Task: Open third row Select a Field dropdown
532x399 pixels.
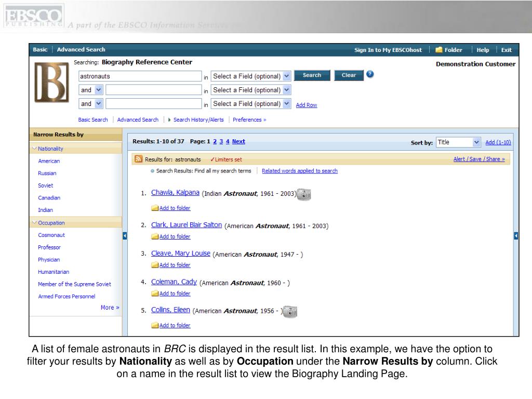Action: point(251,103)
